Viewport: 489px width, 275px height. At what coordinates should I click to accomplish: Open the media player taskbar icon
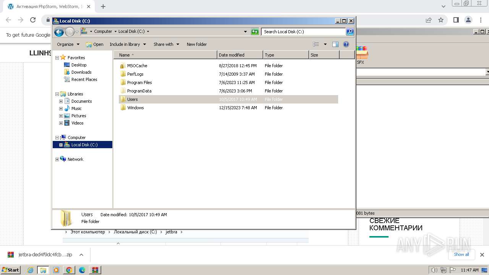coord(56,270)
